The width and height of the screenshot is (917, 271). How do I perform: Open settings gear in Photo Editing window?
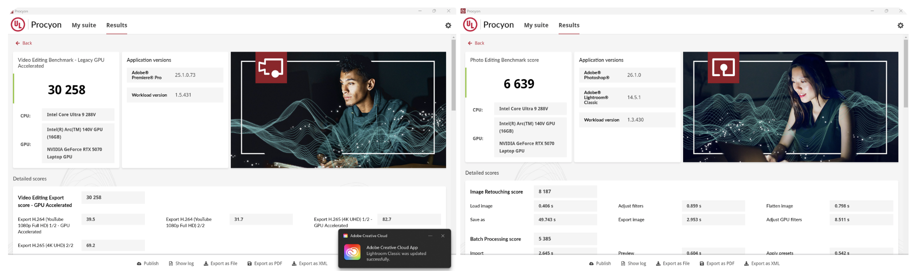[900, 26]
